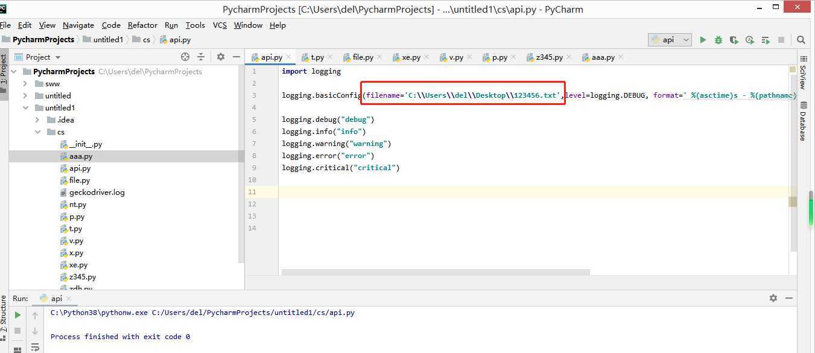Open the VCS menu
This screenshot has height=353, width=815.
pos(220,25)
